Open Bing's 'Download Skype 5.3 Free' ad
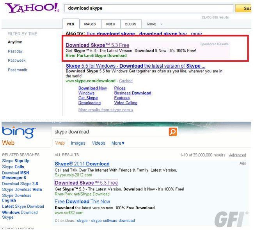The width and height of the screenshot is (254, 230). tap(86, 183)
